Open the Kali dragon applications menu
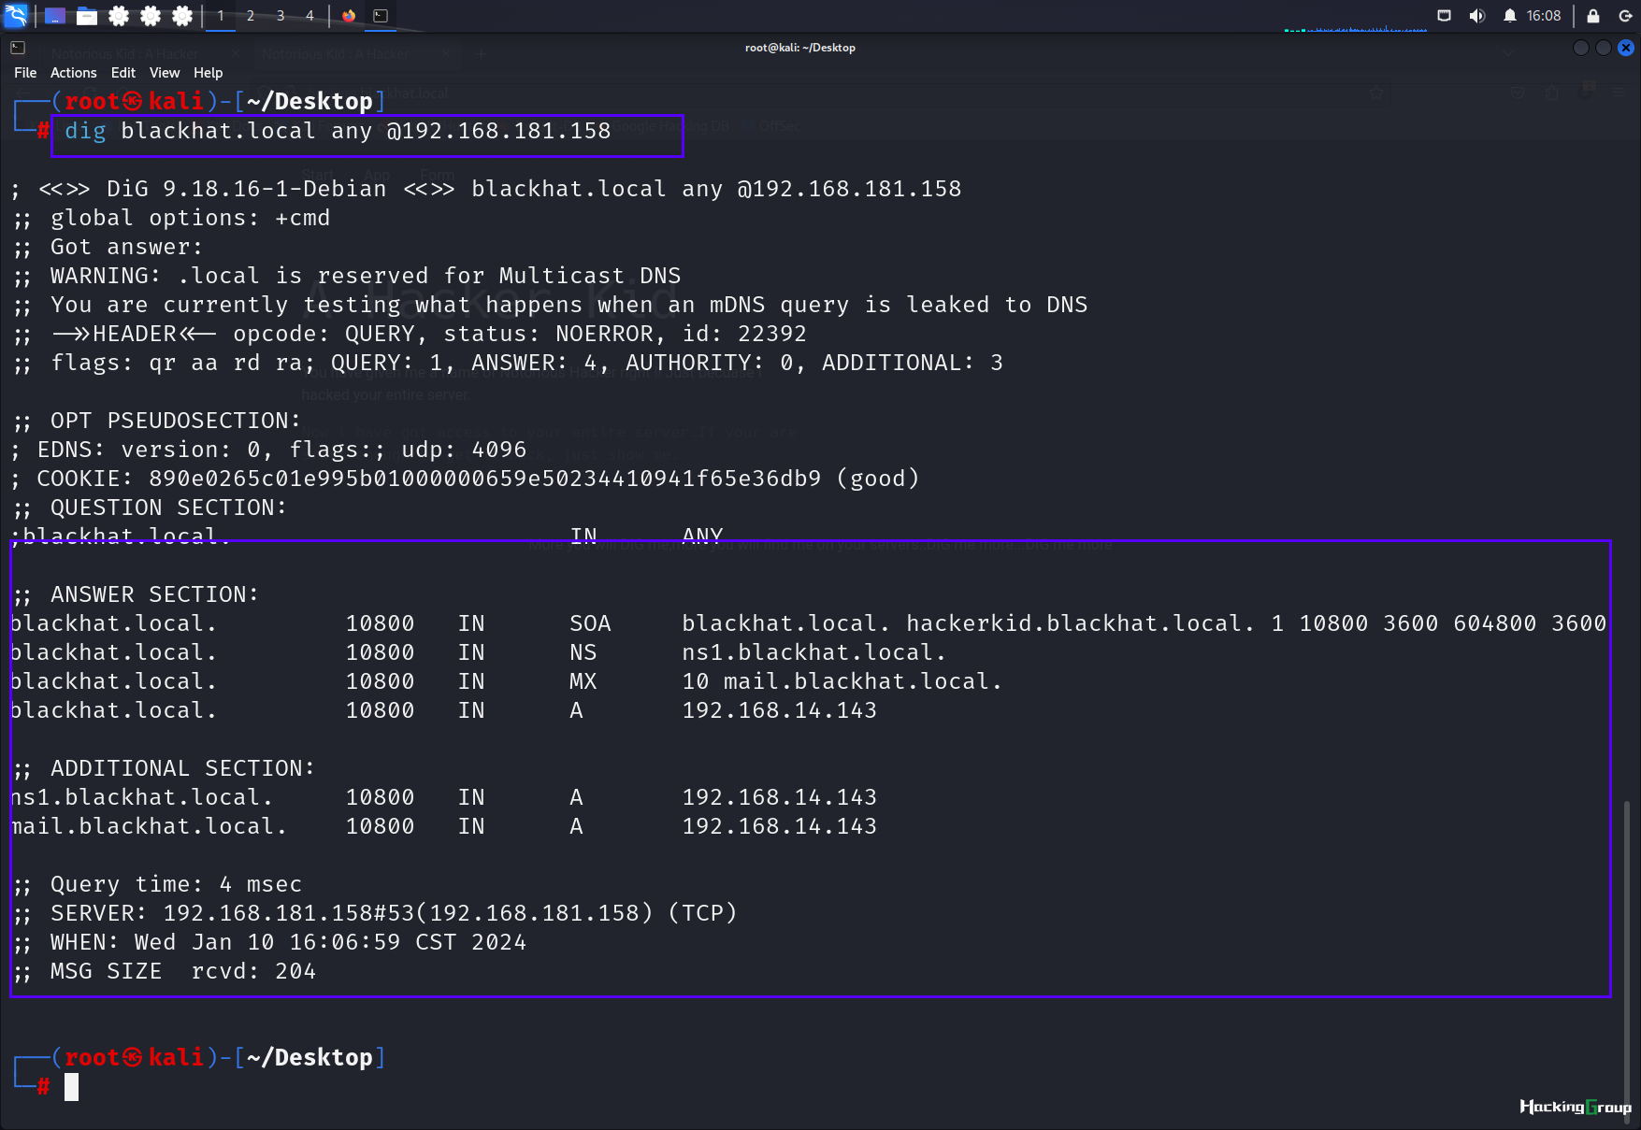The height and width of the screenshot is (1130, 1641). tap(16, 15)
